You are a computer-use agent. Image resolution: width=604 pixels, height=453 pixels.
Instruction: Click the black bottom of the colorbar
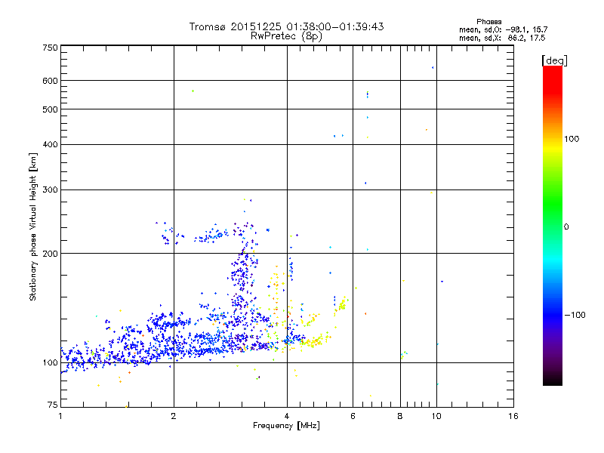pyautogui.click(x=553, y=381)
